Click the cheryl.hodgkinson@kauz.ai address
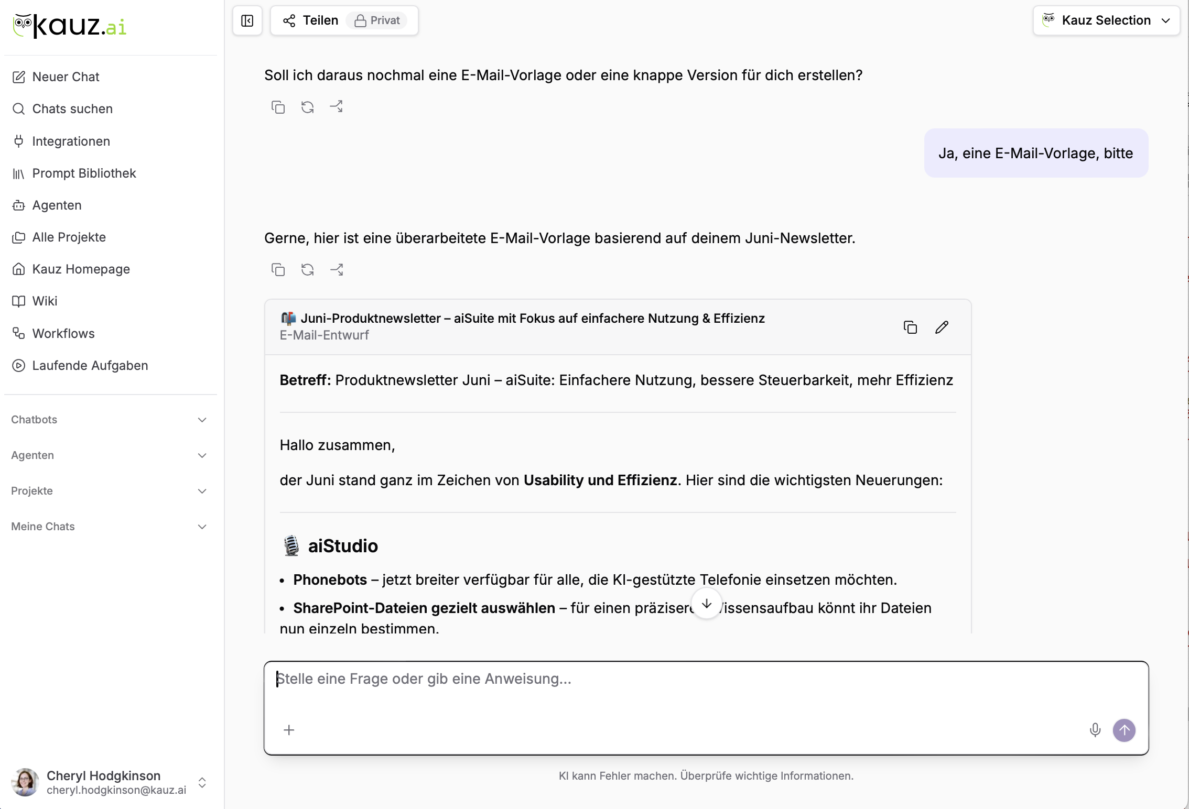 [116, 790]
